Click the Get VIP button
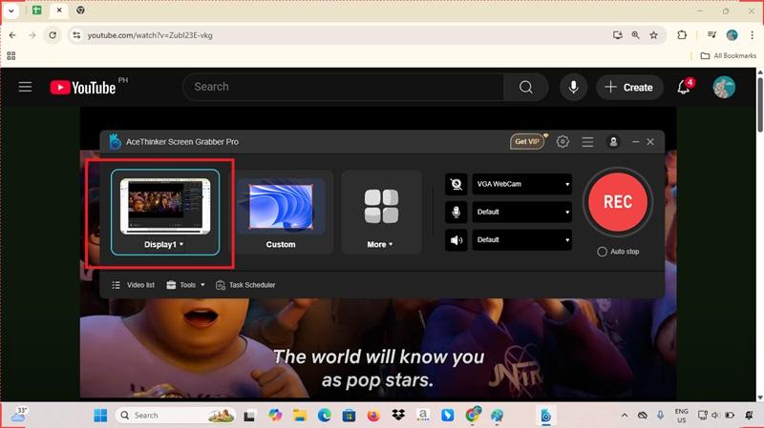The height and width of the screenshot is (428, 764). [527, 141]
